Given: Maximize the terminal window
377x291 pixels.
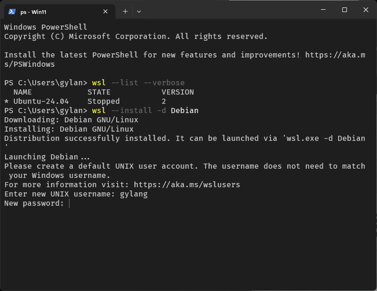Looking at the screenshot, I should point(345,10).
